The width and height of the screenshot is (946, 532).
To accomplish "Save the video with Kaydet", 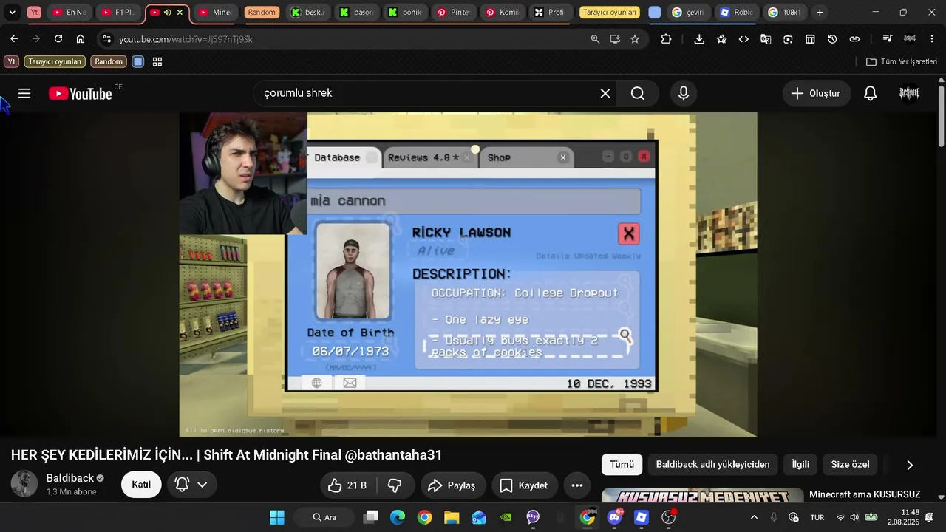I will 523,485.
